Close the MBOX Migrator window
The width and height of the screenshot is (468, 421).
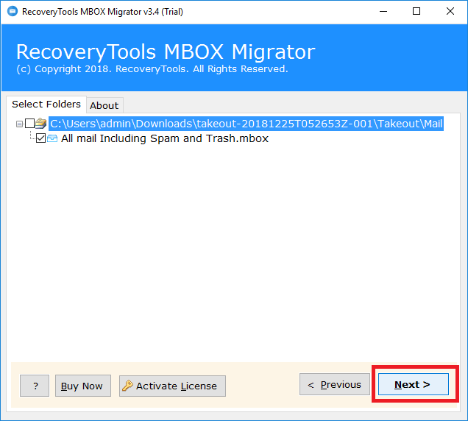[450, 12]
